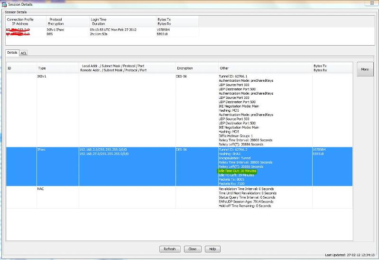Click the ID column header
The width and height of the screenshot is (379, 260).
tap(21, 68)
